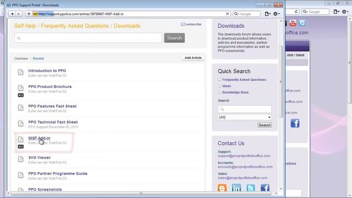This screenshot has width=352, height=198.
Task: Click the horizontal scrollbar at window bottom
Action: 141,193
